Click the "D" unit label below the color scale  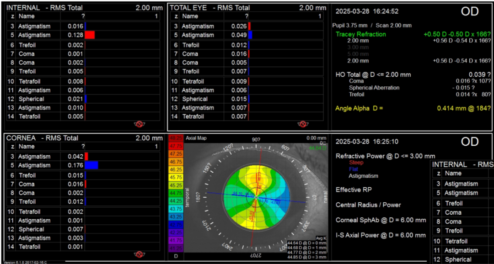point(176,256)
